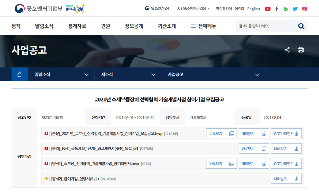Screen dimensions: 319x195
Task: Click the search magnifier icon
Action: point(301,26)
